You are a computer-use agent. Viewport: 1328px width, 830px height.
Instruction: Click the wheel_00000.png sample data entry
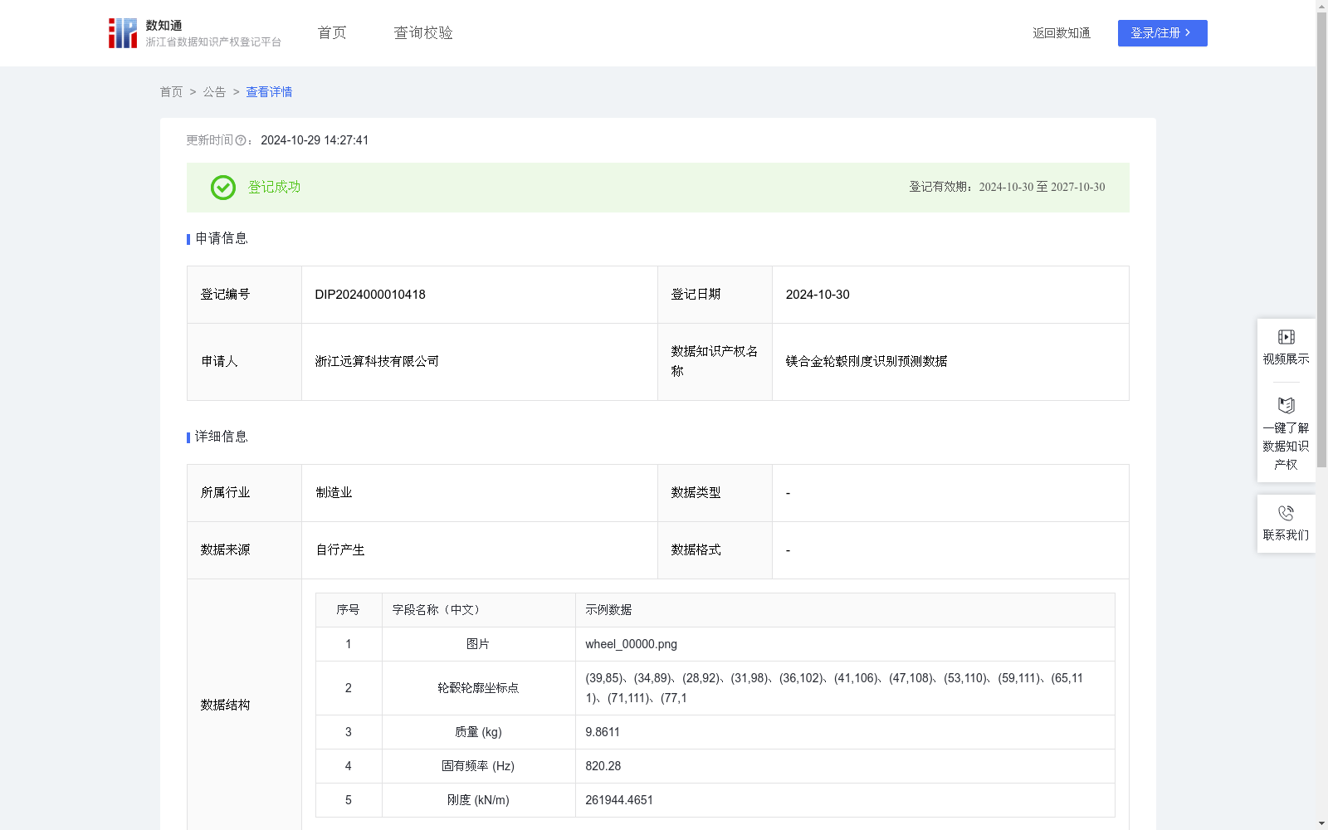pyautogui.click(x=631, y=644)
